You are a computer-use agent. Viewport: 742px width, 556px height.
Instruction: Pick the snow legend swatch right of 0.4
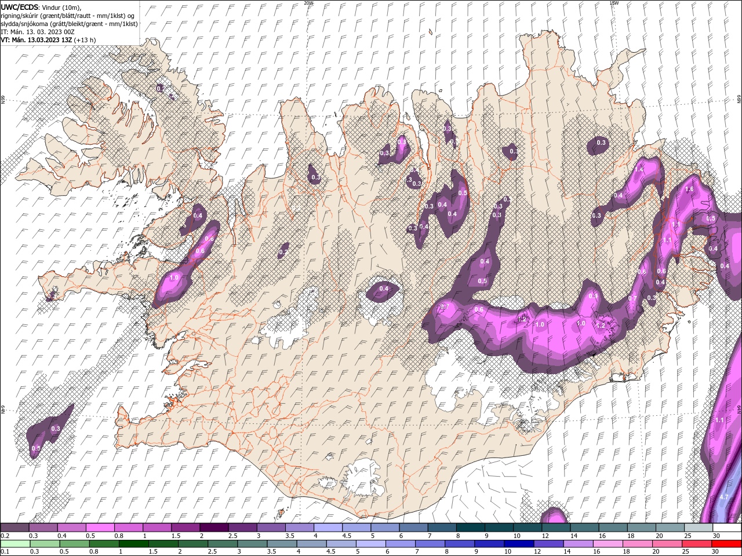tap(71, 528)
